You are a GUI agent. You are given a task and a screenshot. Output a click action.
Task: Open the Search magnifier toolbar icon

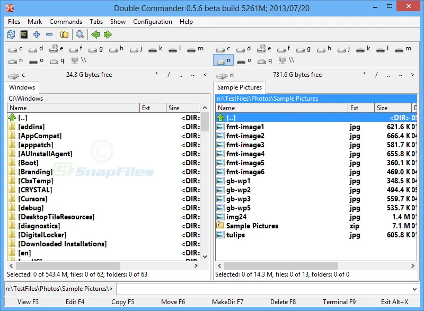[x=80, y=34]
